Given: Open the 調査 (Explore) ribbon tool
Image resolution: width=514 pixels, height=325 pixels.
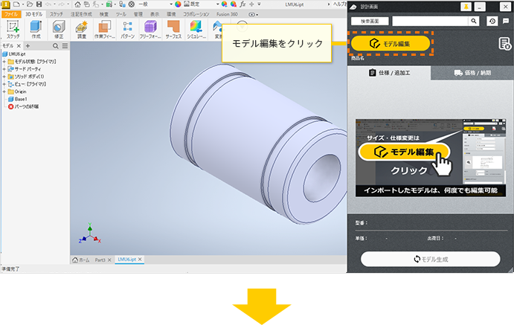Looking at the screenshot, I should point(82,30).
